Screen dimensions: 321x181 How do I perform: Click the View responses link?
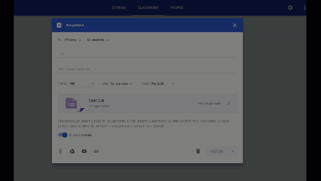[209, 104]
